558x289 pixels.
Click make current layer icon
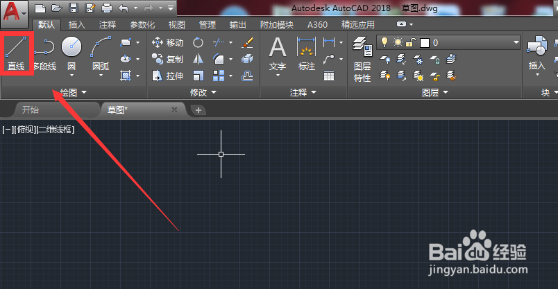451,59
